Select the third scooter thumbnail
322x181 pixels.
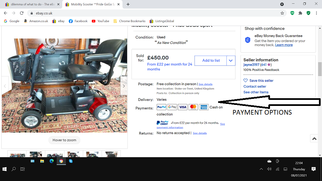(55, 154)
